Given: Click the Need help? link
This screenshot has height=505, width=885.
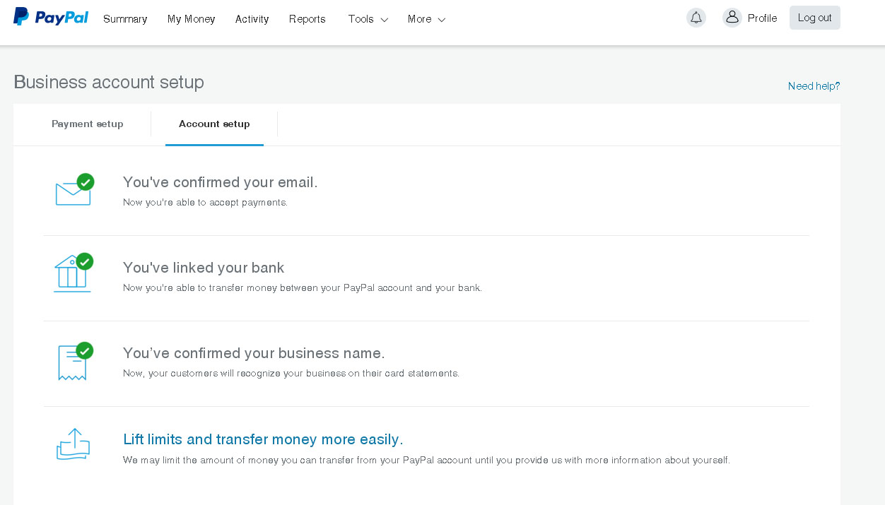Looking at the screenshot, I should click(x=814, y=86).
